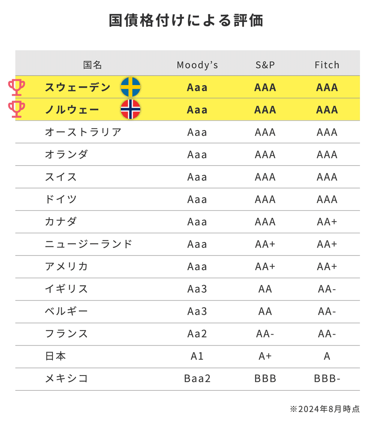Screen dimensions: 375x428
Task: Select the オーストラリア row label
Action: click(x=83, y=132)
